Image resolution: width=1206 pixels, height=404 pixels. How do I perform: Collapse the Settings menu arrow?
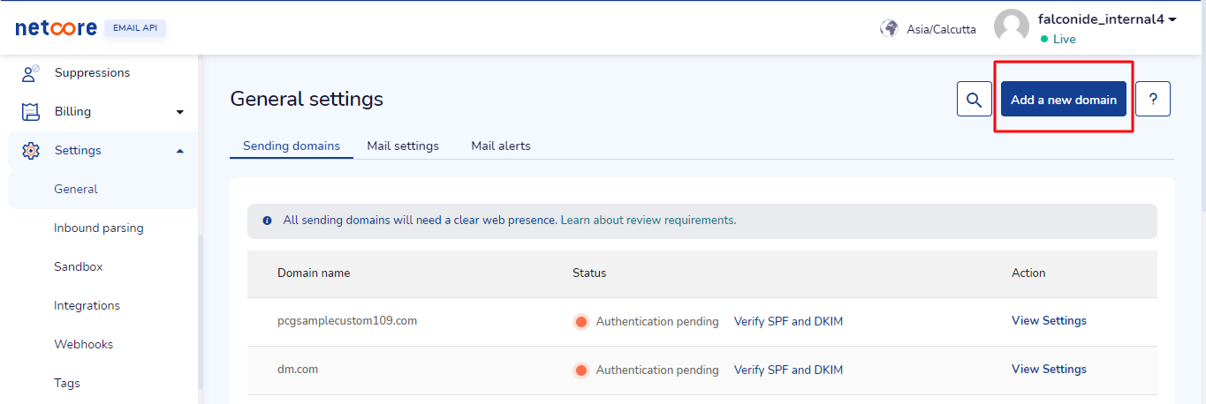180,151
